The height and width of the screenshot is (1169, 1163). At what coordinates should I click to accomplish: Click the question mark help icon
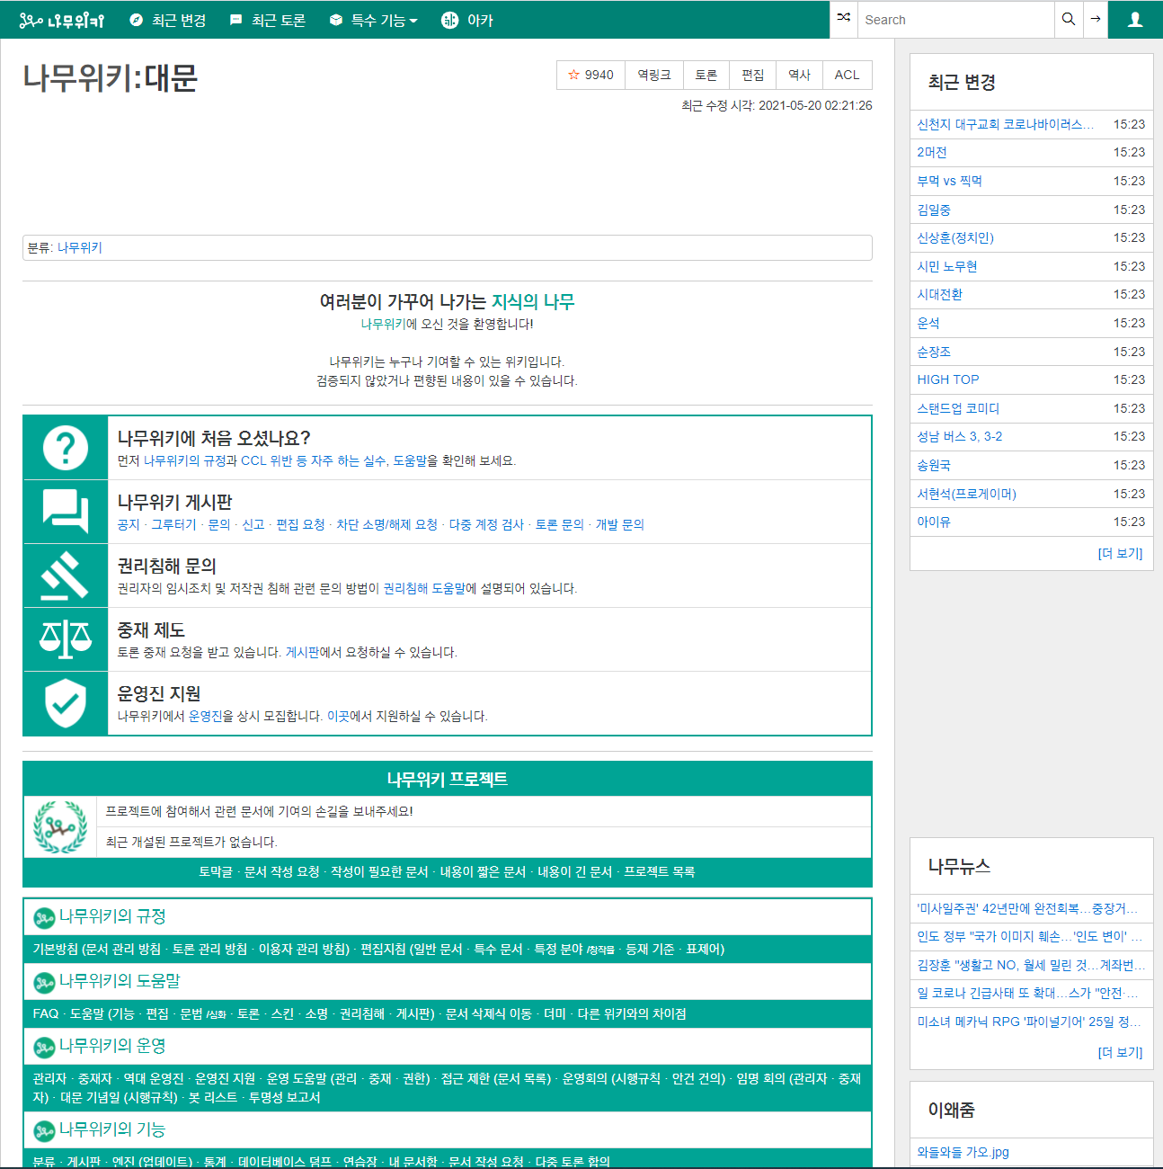click(66, 448)
